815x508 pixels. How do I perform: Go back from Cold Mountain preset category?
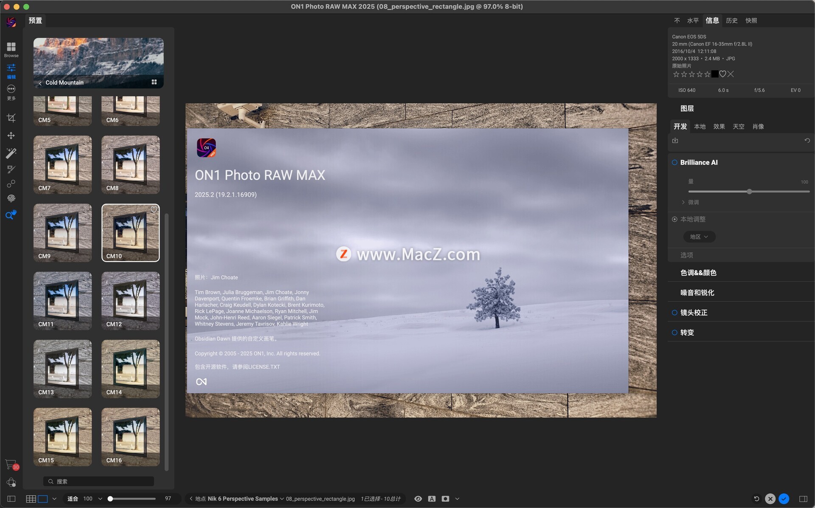pos(40,83)
